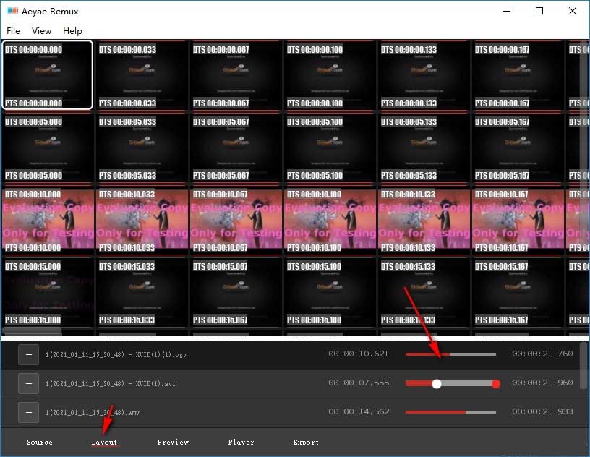Remove the XVID(1).avi track
590x457 pixels.
pos(28,383)
